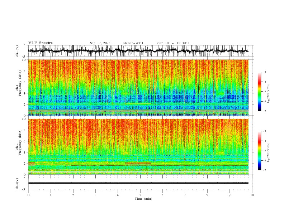Click the time axis tick label "10"
284x219 pixels.
tap(252, 195)
